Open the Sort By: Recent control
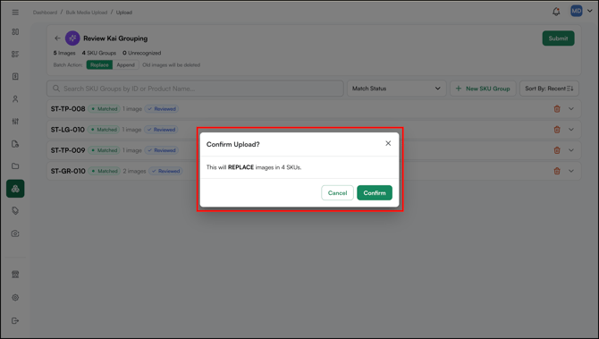Viewport: 599px width, 339px height. click(549, 89)
